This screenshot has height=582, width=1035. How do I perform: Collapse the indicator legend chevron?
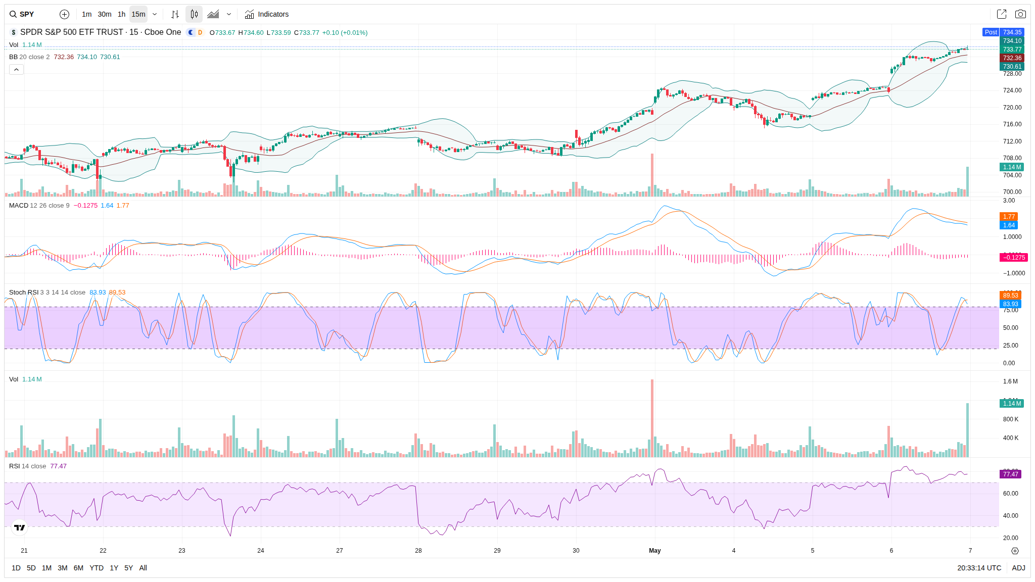click(16, 69)
